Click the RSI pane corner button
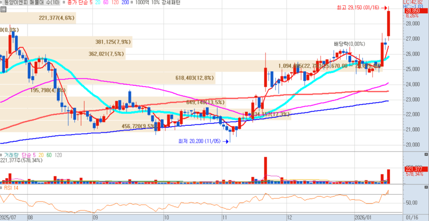 coord(426,187)
